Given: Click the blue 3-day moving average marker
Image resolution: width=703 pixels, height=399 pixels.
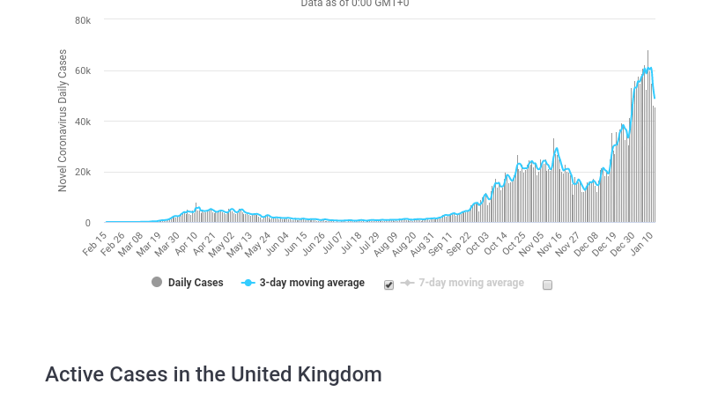Looking at the screenshot, I should (248, 283).
